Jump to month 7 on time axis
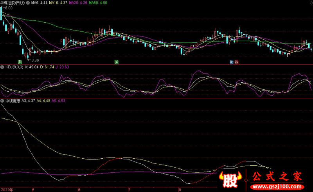 click(129, 189)
